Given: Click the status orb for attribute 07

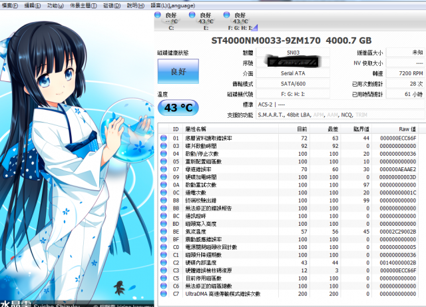Looking at the screenshot, I should point(164,169).
